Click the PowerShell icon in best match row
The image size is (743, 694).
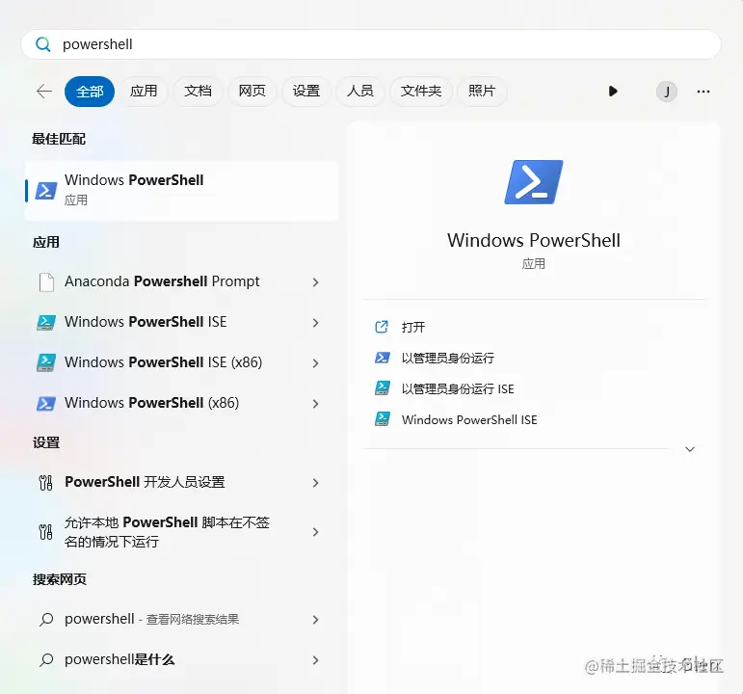tap(46, 191)
